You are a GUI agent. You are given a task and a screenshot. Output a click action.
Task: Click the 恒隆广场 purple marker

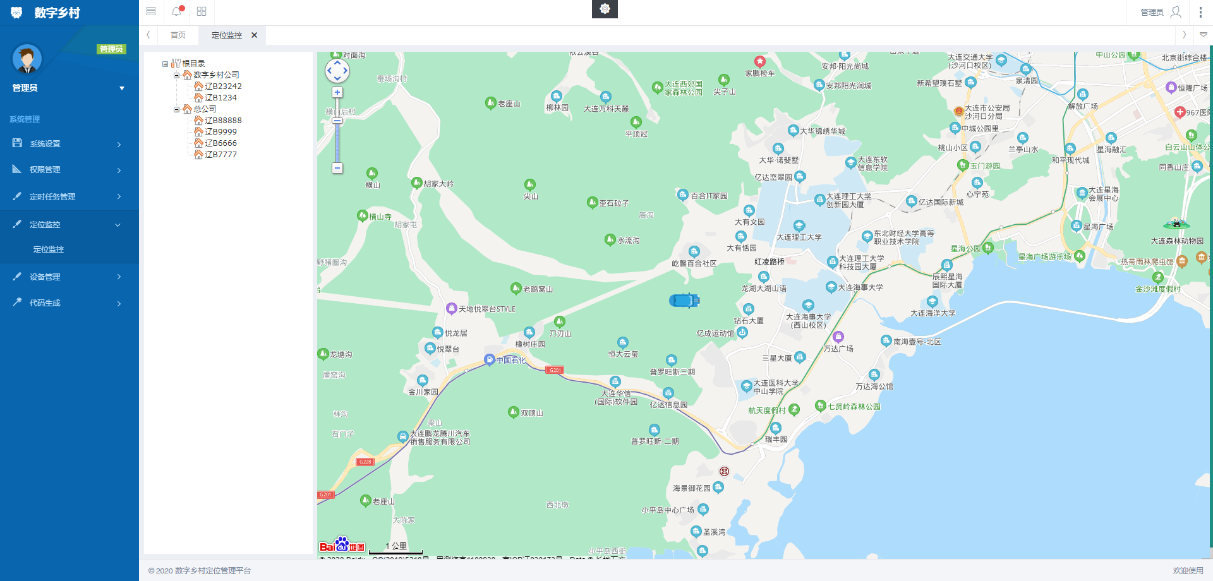click(x=1171, y=87)
